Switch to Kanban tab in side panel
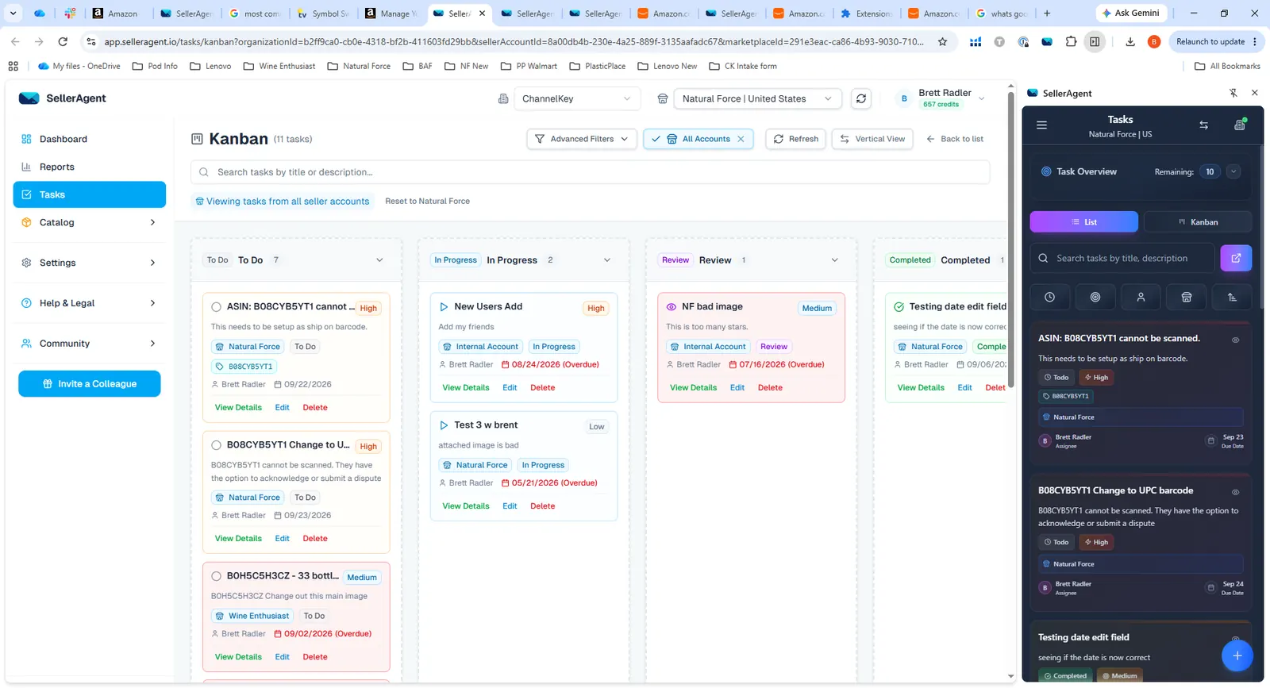1270x688 pixels. tap(1198, 222)
